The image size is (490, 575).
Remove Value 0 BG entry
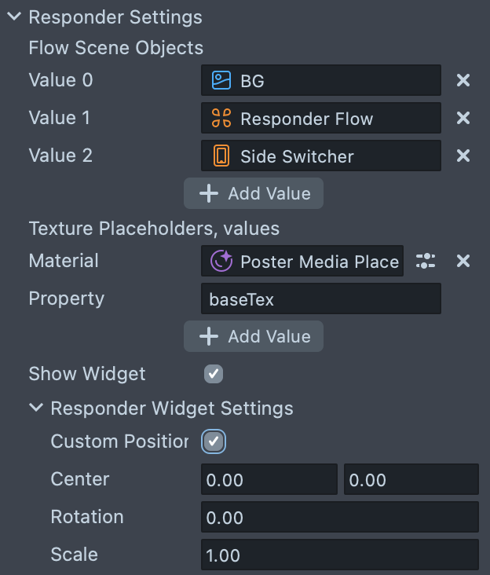(463, 80)
